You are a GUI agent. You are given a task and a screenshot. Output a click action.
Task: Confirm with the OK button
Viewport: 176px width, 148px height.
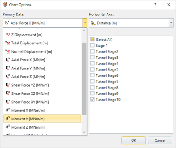[x=133, y=140]
